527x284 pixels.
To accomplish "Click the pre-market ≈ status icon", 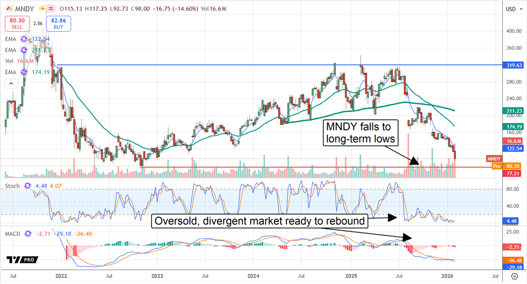I will pyautogui.click(x=51, y=8).
